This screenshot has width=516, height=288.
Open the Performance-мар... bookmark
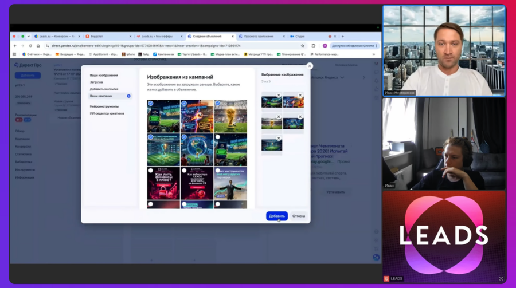coord(324,54)
